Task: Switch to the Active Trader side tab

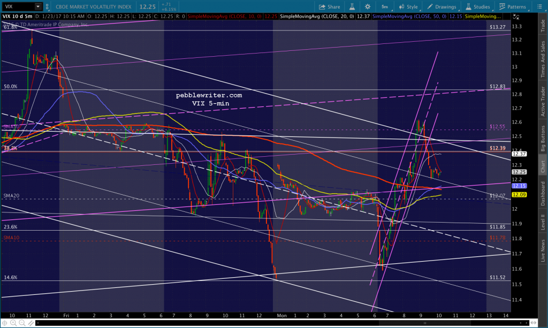Action: 543,101
